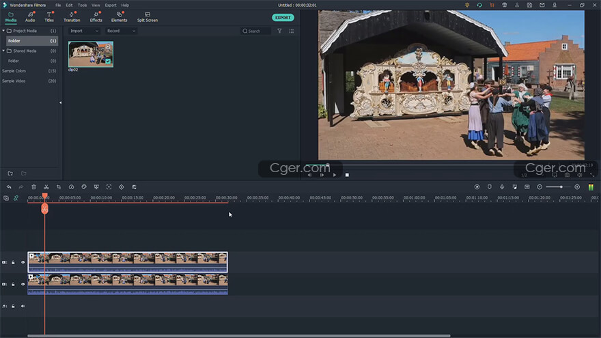
Task: Take a snapshot with camera icon
Action: tap(568, 175)
